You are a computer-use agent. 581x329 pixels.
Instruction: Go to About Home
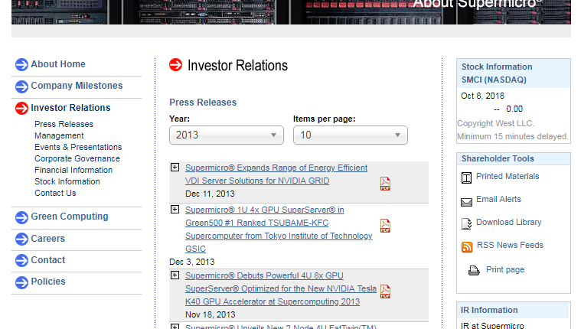pos(58,64)
